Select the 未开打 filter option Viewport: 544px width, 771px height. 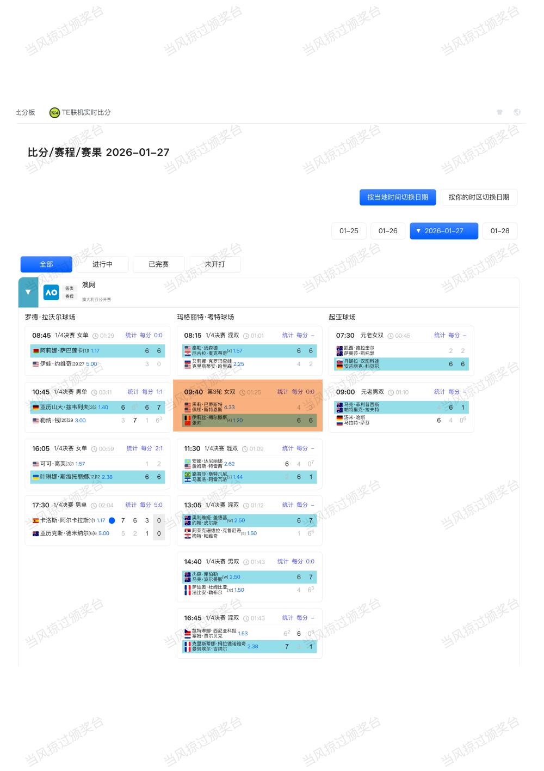pos(214,264)
